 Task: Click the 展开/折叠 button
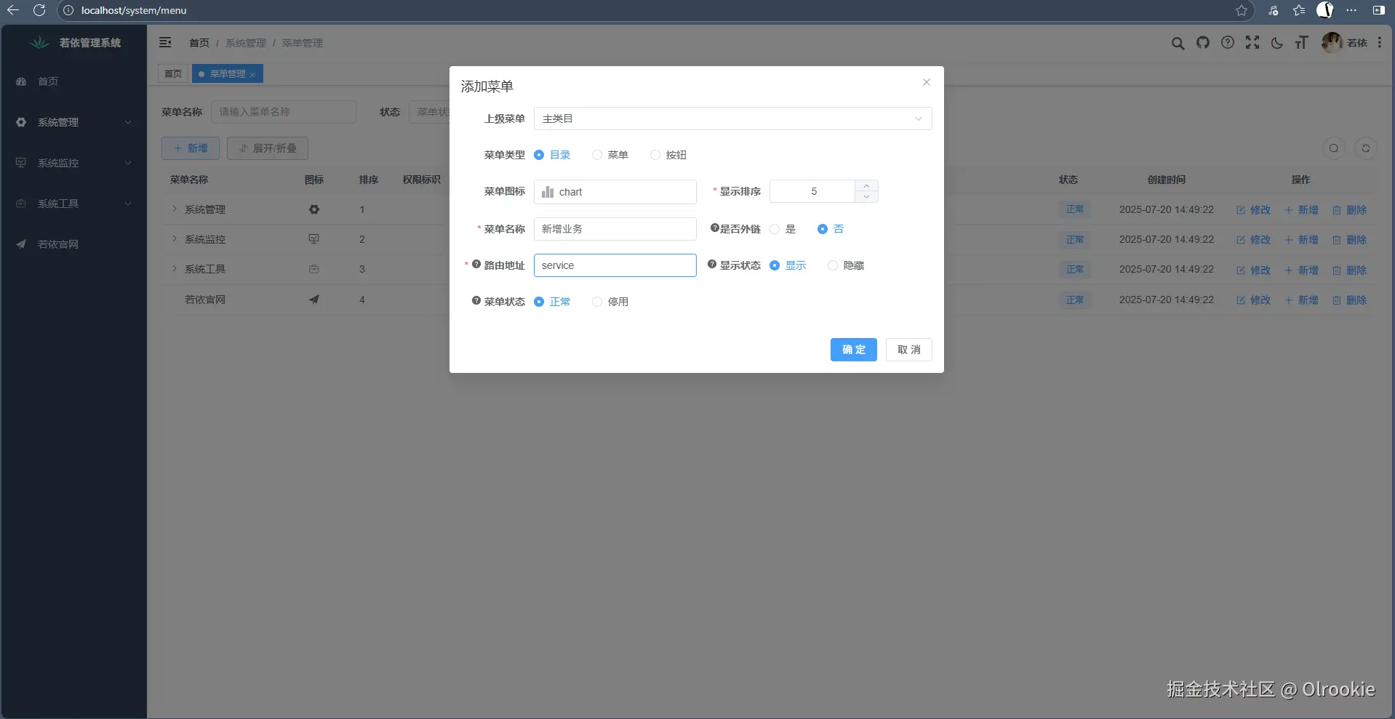268,148
